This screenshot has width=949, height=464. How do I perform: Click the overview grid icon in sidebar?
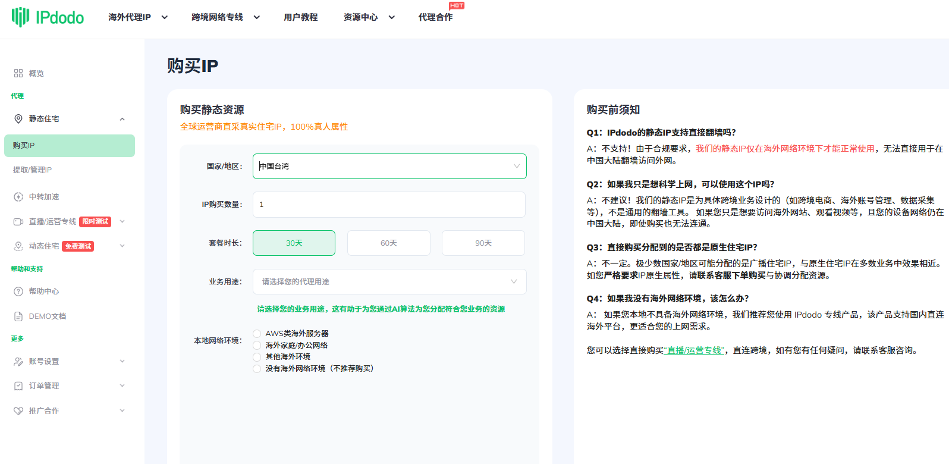(18, 73)
